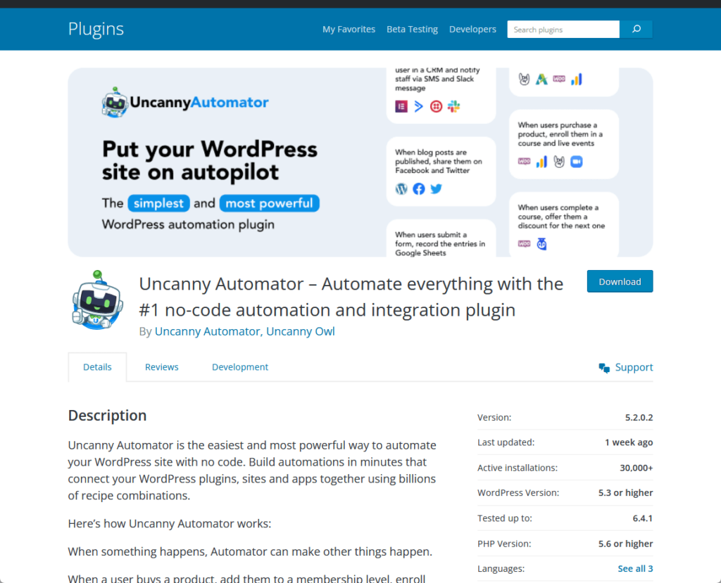This screenshot has width=721, height=583.
Task: Click the '5.6 or higher' PHP version value
Action: pyautogui.click(x=625, y=544)
